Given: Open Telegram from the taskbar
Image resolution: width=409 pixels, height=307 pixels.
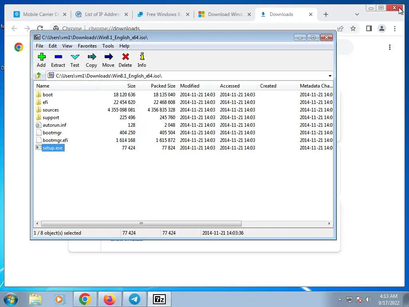Looking at the screenshot, I should click(x=134, y=299).
